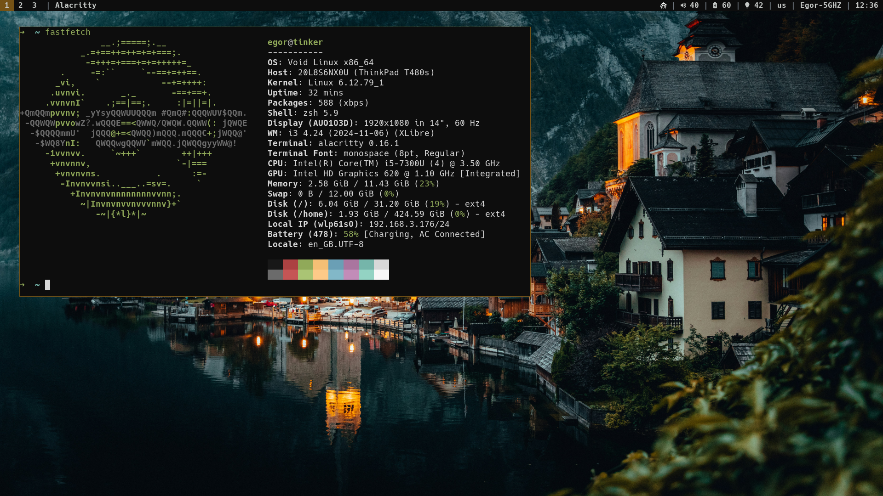Click the volume speaker icon in bar
Viewport: 883px width, 496px height.
[x=683, y=6]
